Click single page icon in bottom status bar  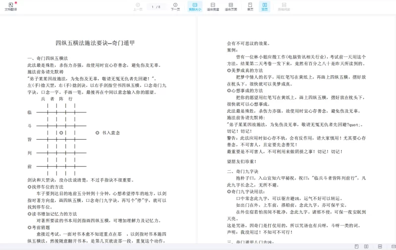tap(356, 246)
